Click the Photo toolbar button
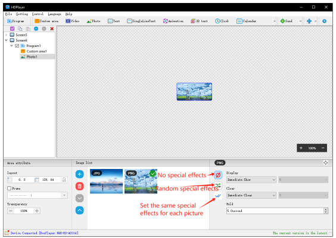This screenshot has width=336, height=238. pos(94,21)
